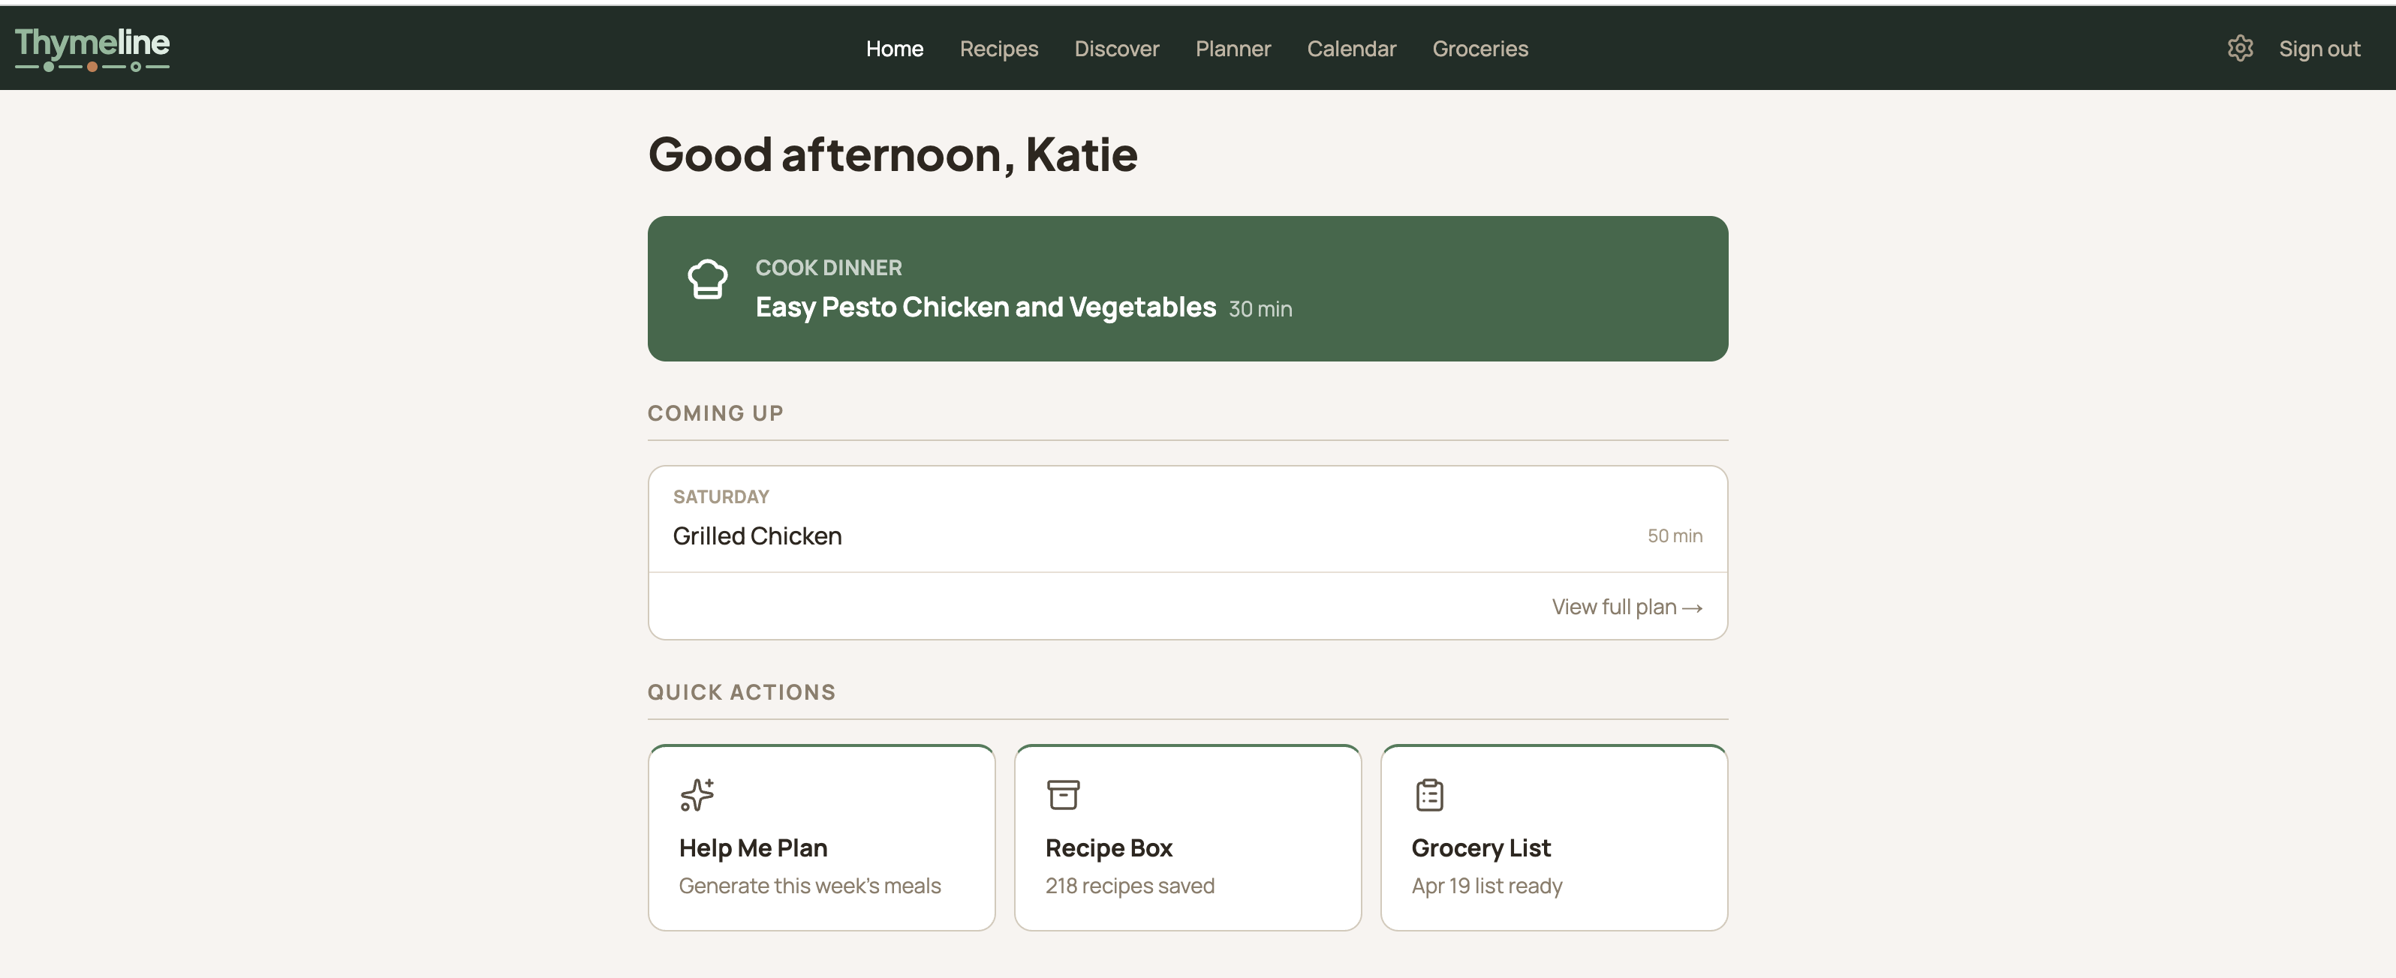Open the Groceries page
The image size is (2396, 978).
point(1479,48)
